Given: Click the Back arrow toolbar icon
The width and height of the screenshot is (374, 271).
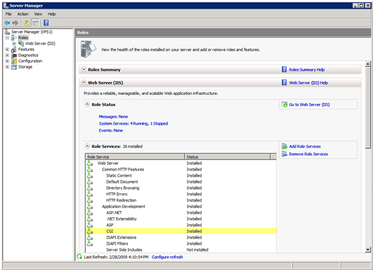Looking at the screenshot, I should pyautogui.click(x=7, y=23).
